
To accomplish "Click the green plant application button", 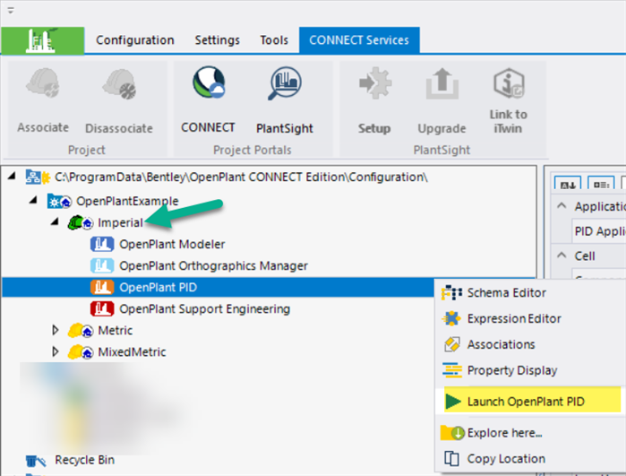I will point(42,41).
